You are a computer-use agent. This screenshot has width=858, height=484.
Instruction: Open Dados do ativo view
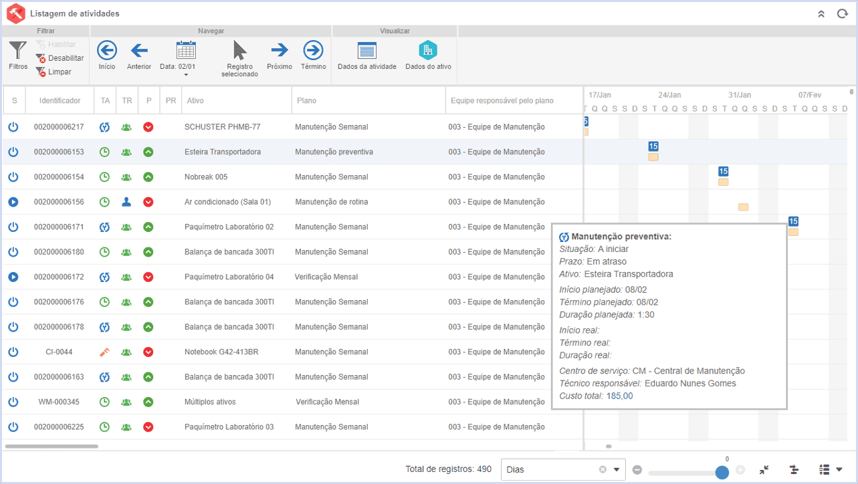428,55
